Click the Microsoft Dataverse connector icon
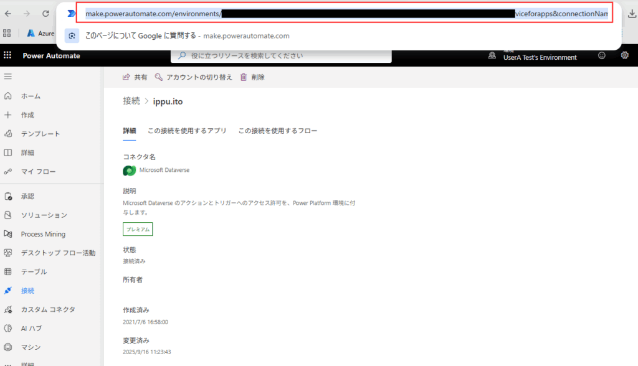The height and width of the screenshot is (366, 638). 130,171
